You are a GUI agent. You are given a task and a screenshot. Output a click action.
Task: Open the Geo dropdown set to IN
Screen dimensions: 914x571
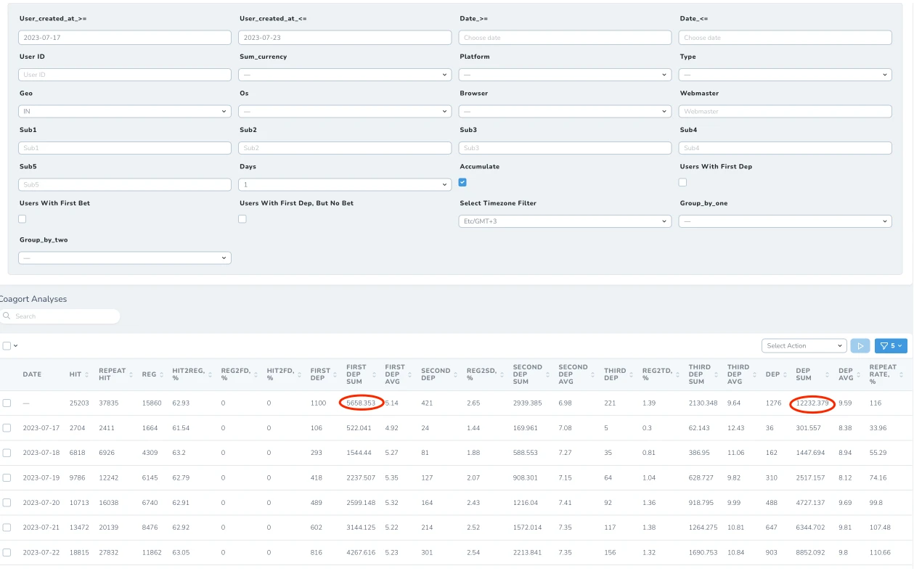pyautogui.click(x=124, y=111)
